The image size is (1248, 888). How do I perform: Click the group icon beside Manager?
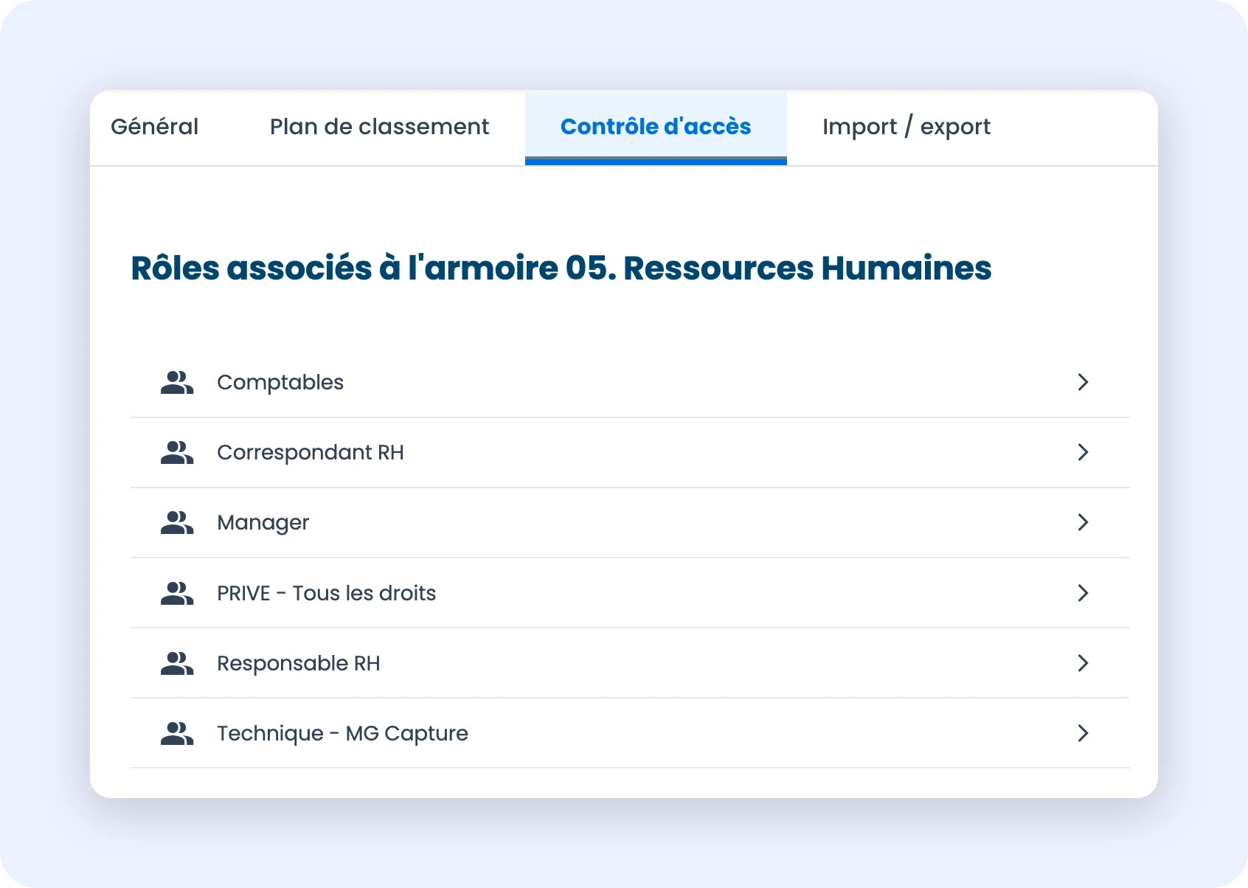pos(177,523)
